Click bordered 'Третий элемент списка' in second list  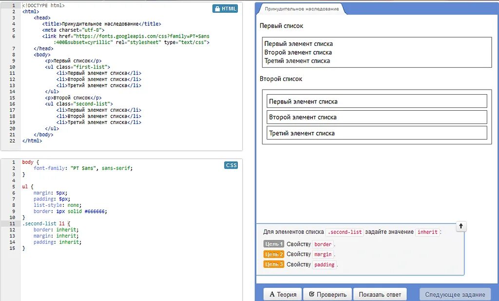[x=377, y=133]
